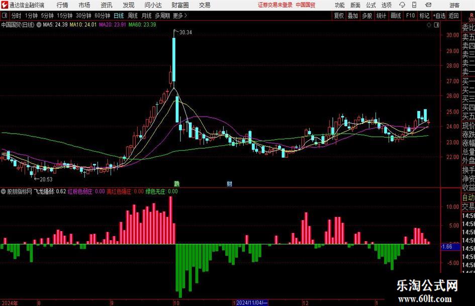Click the diamond icon above the chart
Image resolution: width=475 pixels, height=306 pixels.
click(x=429, y=25)
